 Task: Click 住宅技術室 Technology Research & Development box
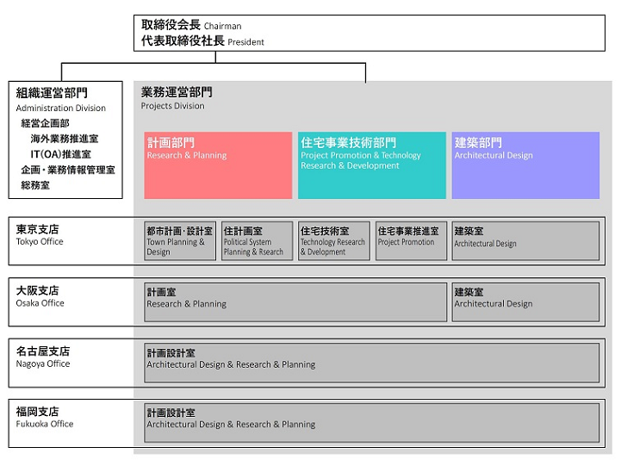334,240
